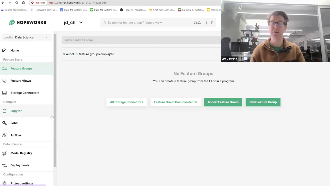
Task: Open Project settings in sidebar
Action: tap(22, 183)
